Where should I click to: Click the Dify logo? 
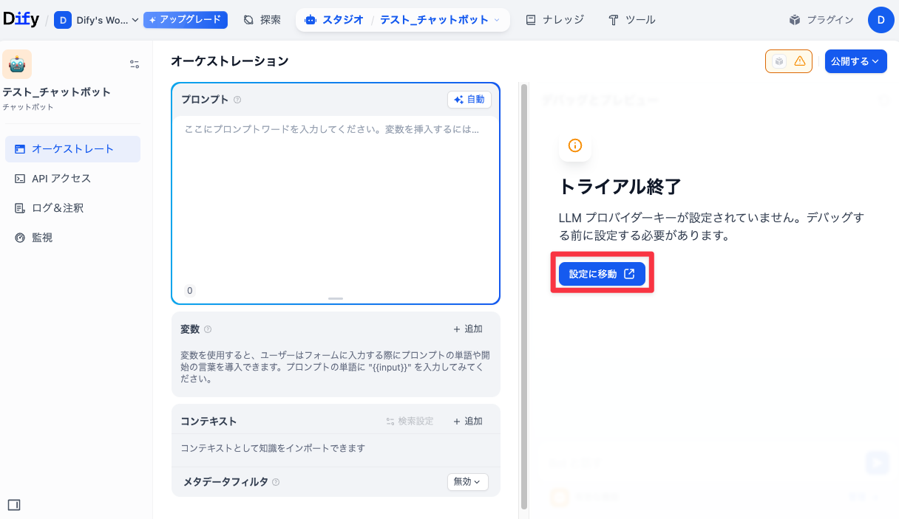click(x=21, y=20)
